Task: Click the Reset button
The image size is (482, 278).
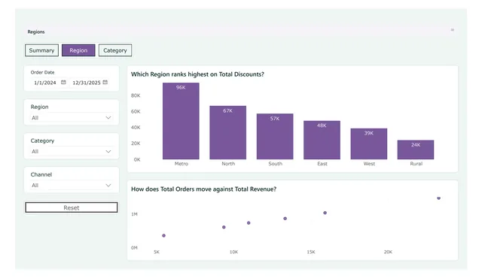Action: pyautogui.click(x=72, y=207)
